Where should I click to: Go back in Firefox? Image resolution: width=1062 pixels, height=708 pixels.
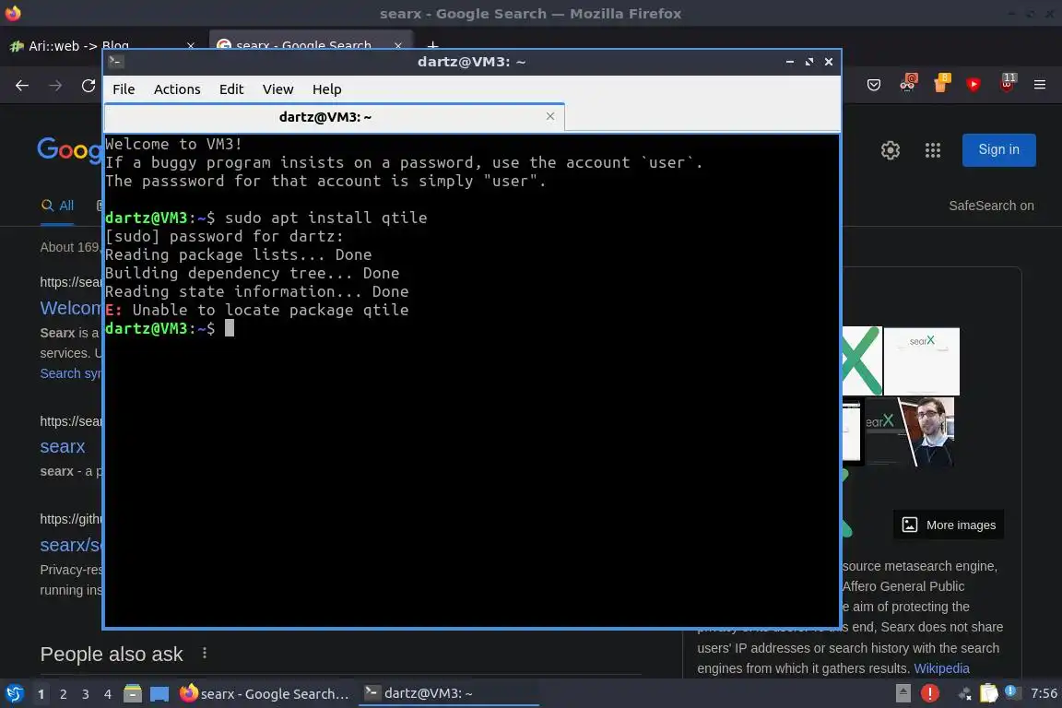pos(22,86)
